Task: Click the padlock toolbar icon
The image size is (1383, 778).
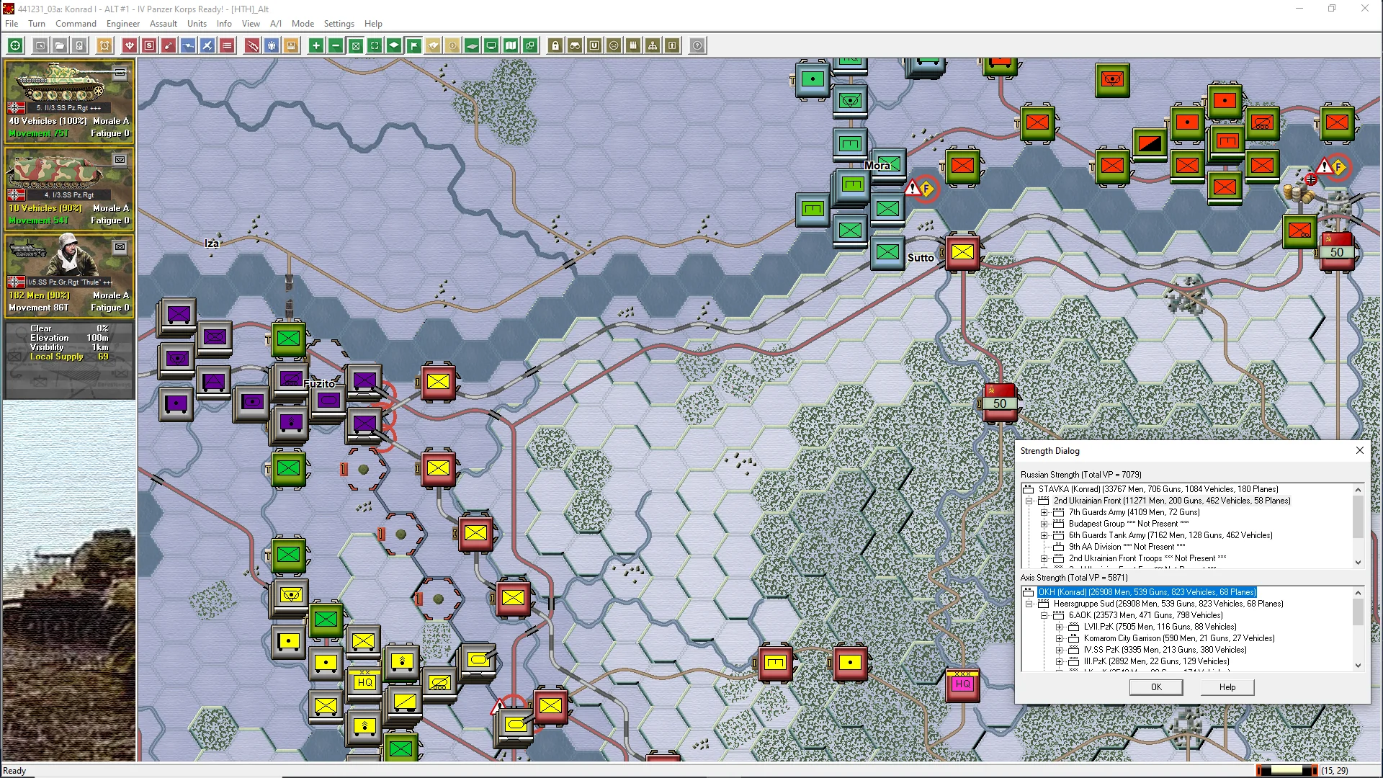Action: pyautogui.click(x=555, y=45)
